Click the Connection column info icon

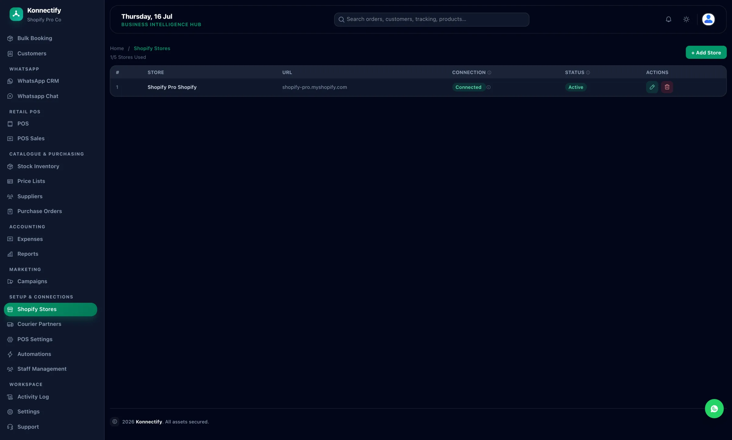(489, 73)
